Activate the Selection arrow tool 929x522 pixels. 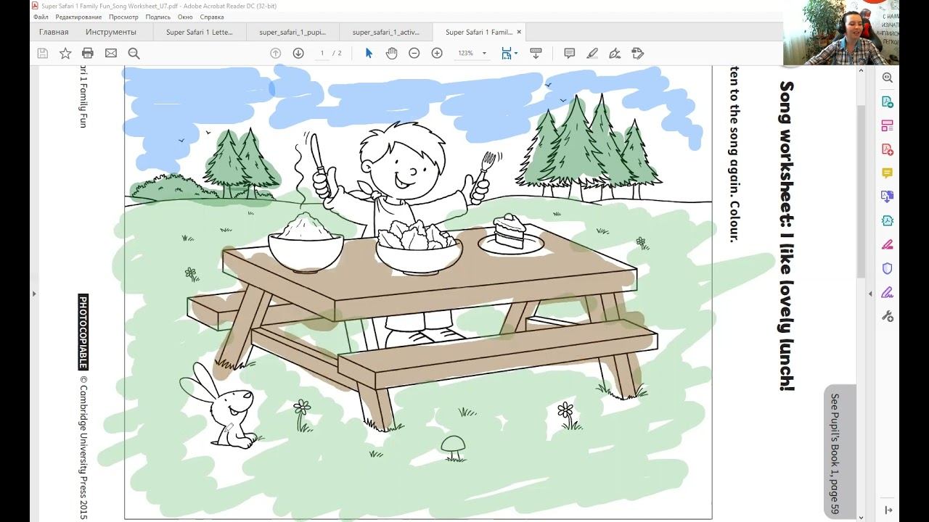(x=369, y=53)
